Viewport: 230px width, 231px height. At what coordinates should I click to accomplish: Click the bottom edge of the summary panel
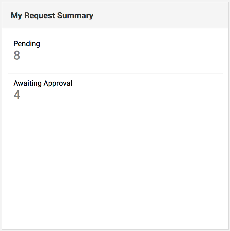[115, 230]
